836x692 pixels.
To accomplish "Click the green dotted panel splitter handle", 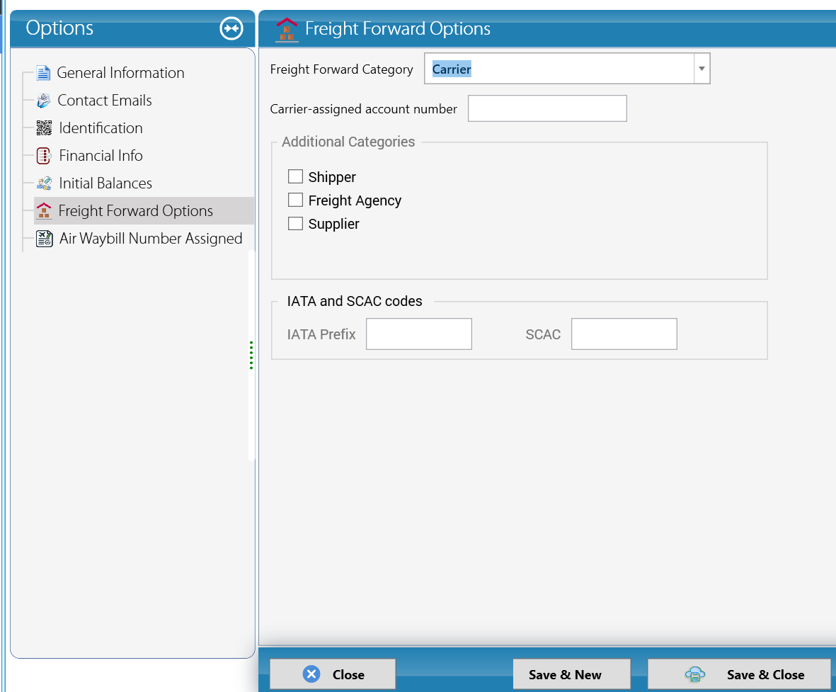I will pos(251,356).
